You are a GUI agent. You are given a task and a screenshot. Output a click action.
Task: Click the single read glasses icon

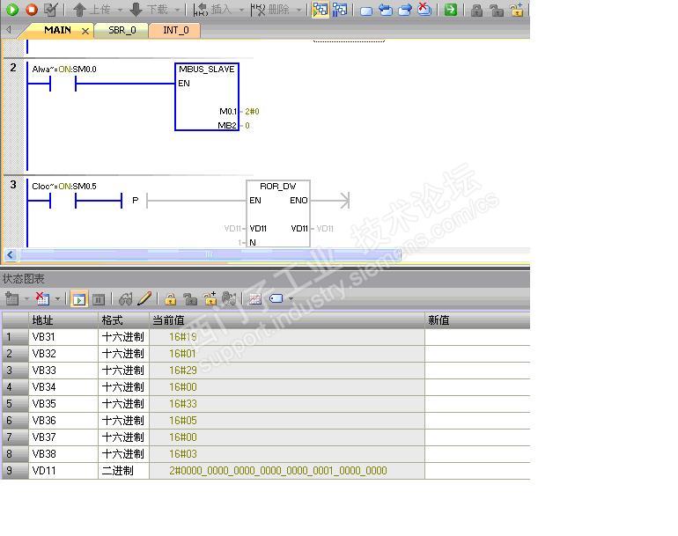(125, 298)
